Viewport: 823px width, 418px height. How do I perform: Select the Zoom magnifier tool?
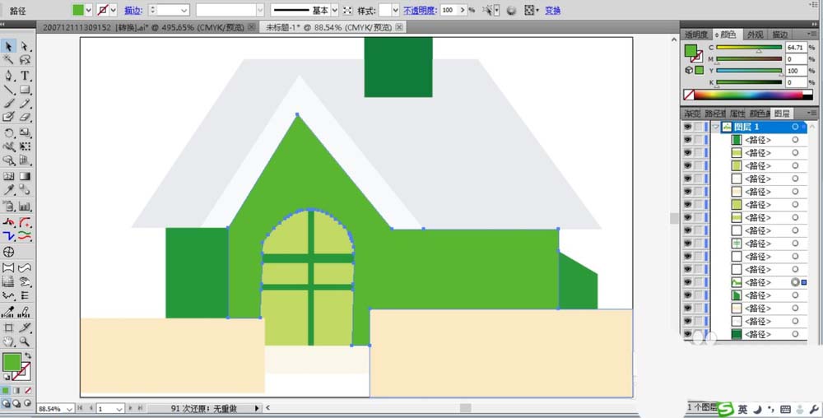click(x=25, y=341)
